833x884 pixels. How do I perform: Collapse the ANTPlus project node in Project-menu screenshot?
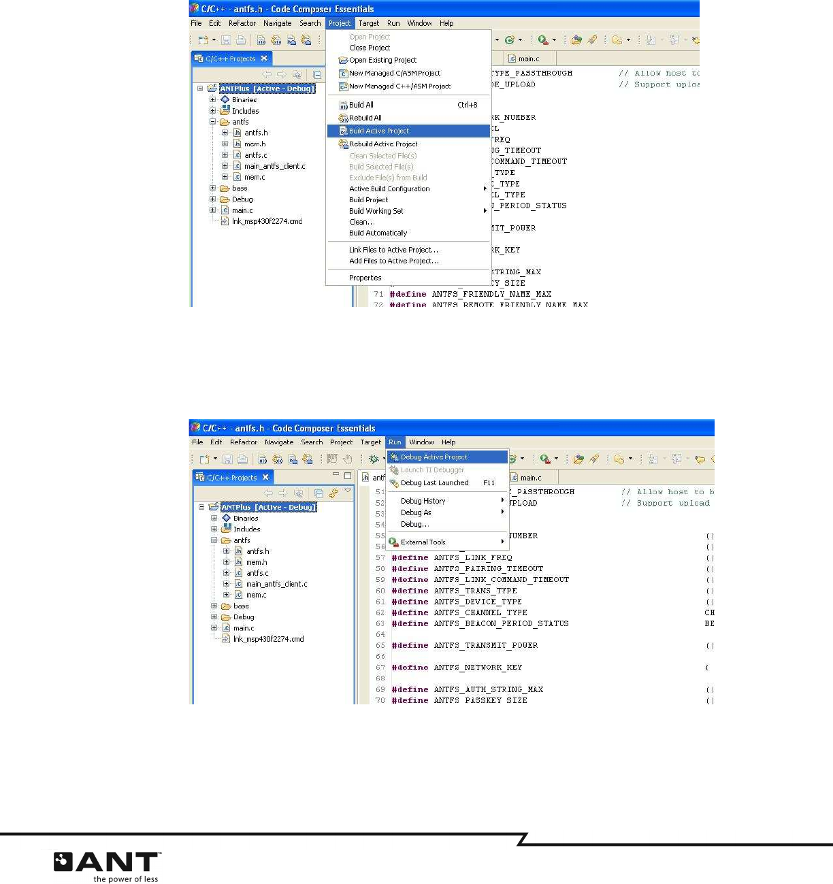tap(201, 88)
